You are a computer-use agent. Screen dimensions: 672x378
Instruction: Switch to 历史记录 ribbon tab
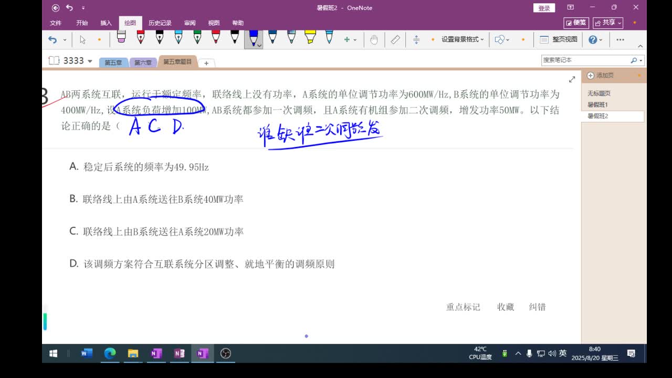click(160, 23)
